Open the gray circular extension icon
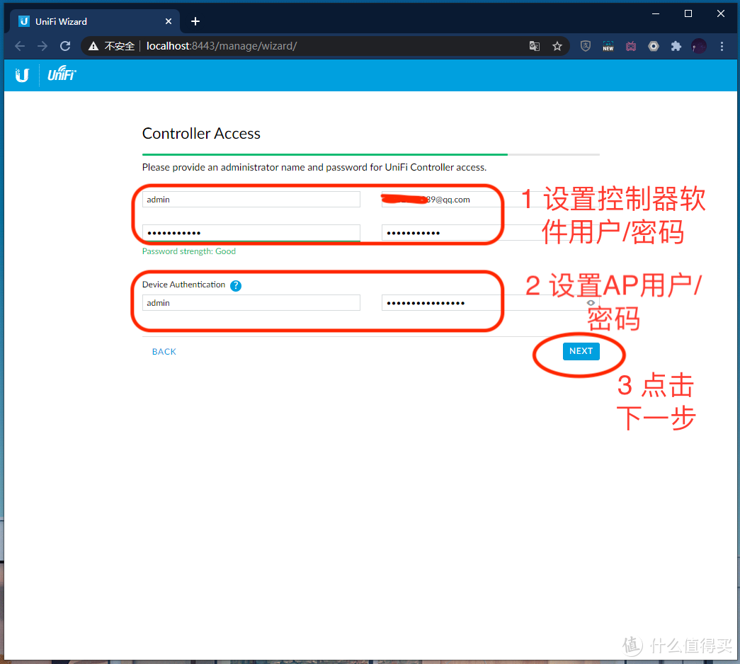Screen dimensions: 740x664 (654, 46)
